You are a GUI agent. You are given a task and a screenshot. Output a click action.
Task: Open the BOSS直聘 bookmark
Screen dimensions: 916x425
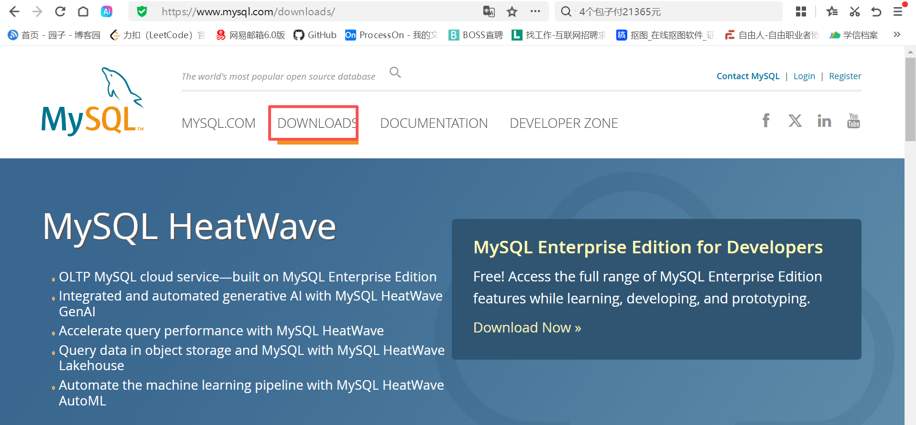click(476, 35)
